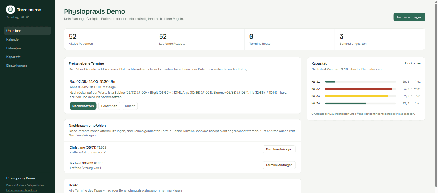Click the Berechnen button

(109, 106)
